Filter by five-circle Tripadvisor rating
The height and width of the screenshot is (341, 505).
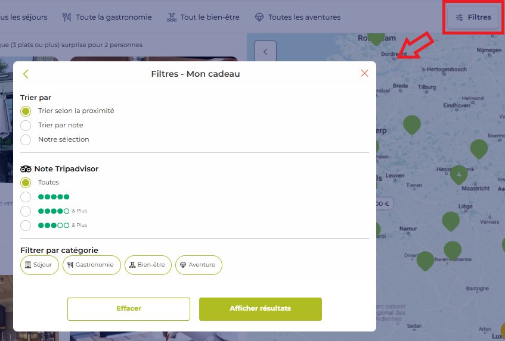(26, 197)
